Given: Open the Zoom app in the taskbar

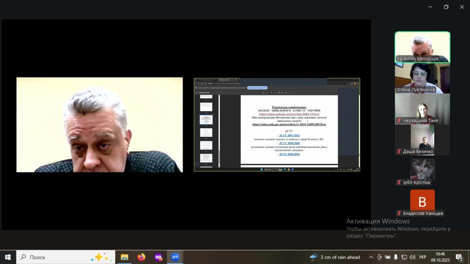Looking at the screenshot, I should [175, 257].
